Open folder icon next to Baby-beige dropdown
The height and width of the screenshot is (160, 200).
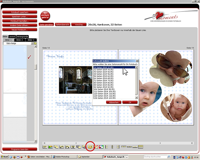point(35,43)
